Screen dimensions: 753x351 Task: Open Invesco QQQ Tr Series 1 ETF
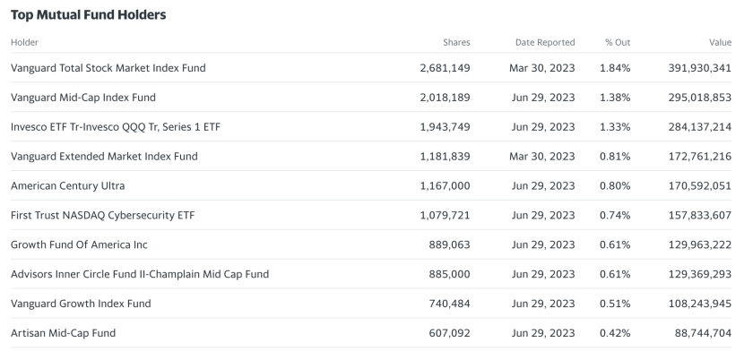point(116,127)
